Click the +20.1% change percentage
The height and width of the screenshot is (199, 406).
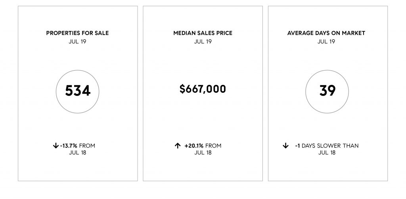click(x=194, y=146)
